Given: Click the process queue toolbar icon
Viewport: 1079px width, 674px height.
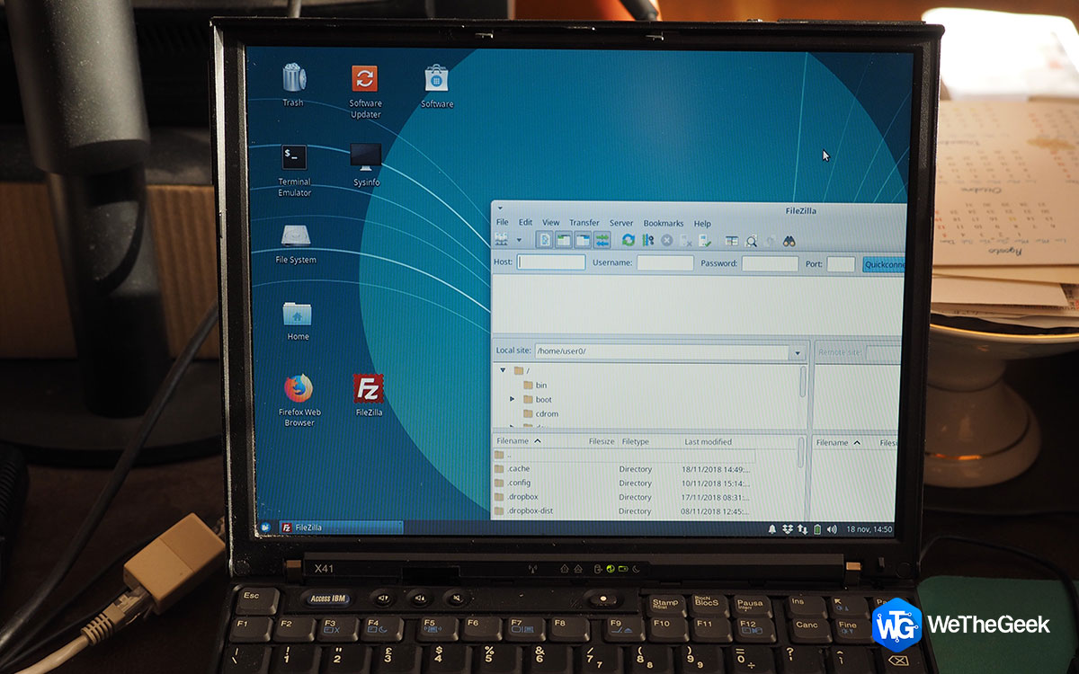Looking at the screenshot, I should coord(647,240).
